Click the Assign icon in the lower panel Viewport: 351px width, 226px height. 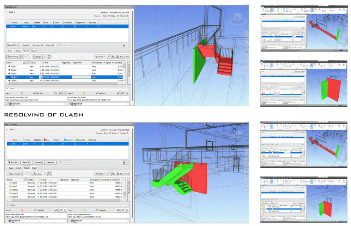pyautogui.click(x=37, y=173)
